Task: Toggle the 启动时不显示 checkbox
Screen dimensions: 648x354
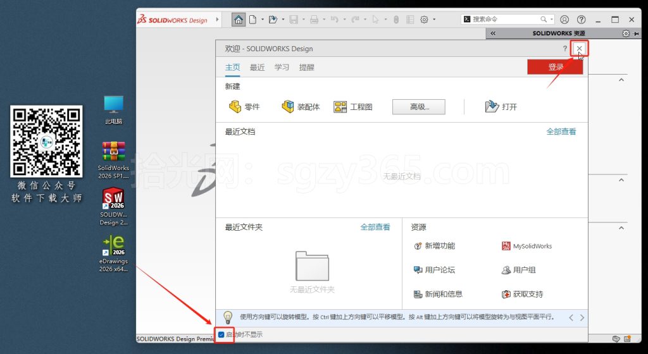Action: [221, 334]
